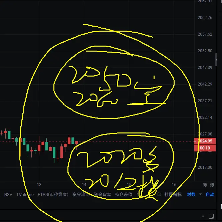Toggle the 自动 auto scale
This screenshot has width=222, height=222.
pyautogui.click(x=210, y=194)
